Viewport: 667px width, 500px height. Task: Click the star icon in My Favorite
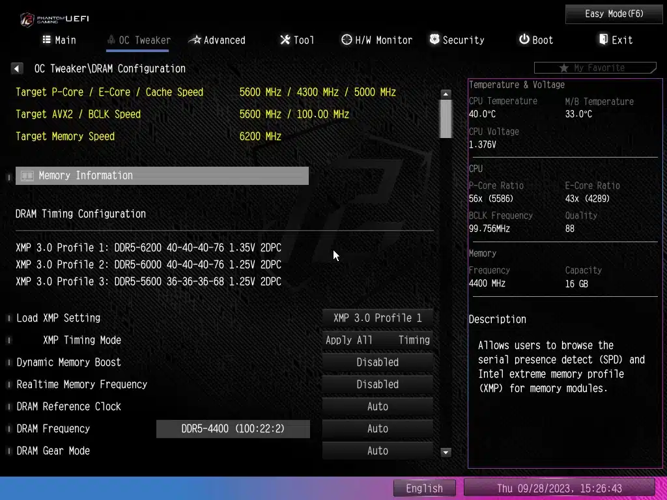563,68
